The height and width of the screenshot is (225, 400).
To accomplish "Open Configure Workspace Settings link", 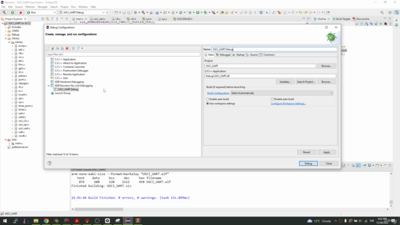I will (x=288, y=104).
